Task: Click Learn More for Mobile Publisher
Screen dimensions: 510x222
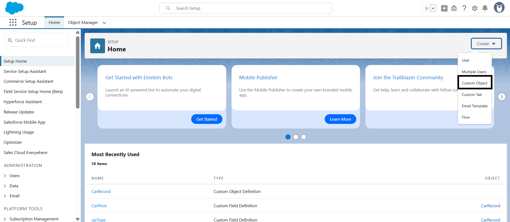Action: 340,119
